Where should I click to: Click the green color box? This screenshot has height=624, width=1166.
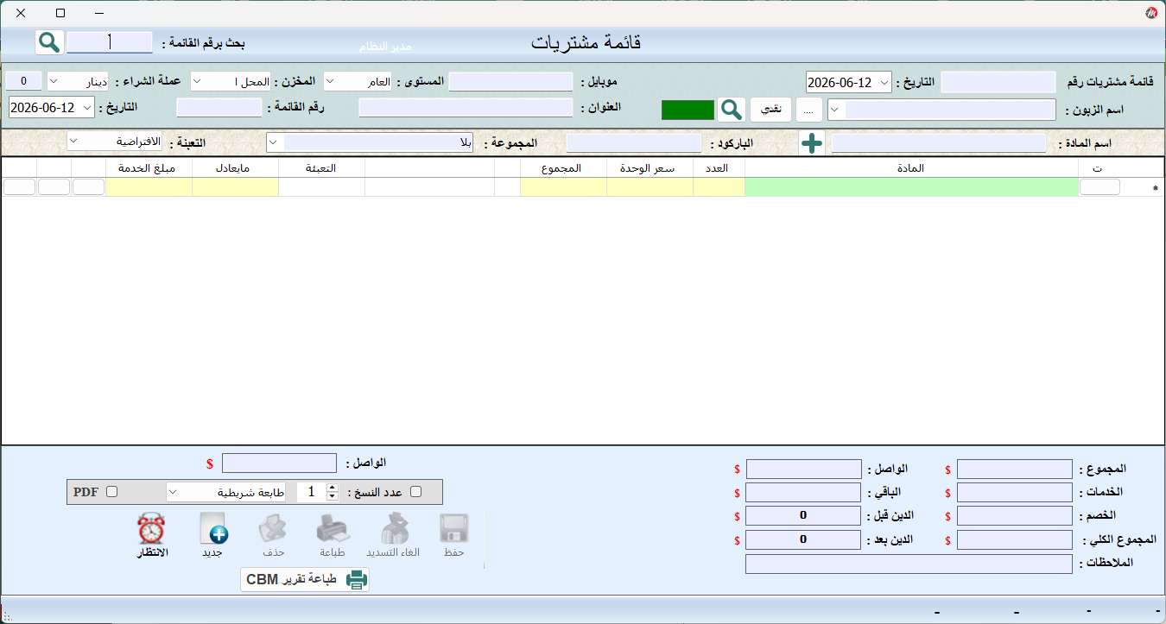point(688,110)
